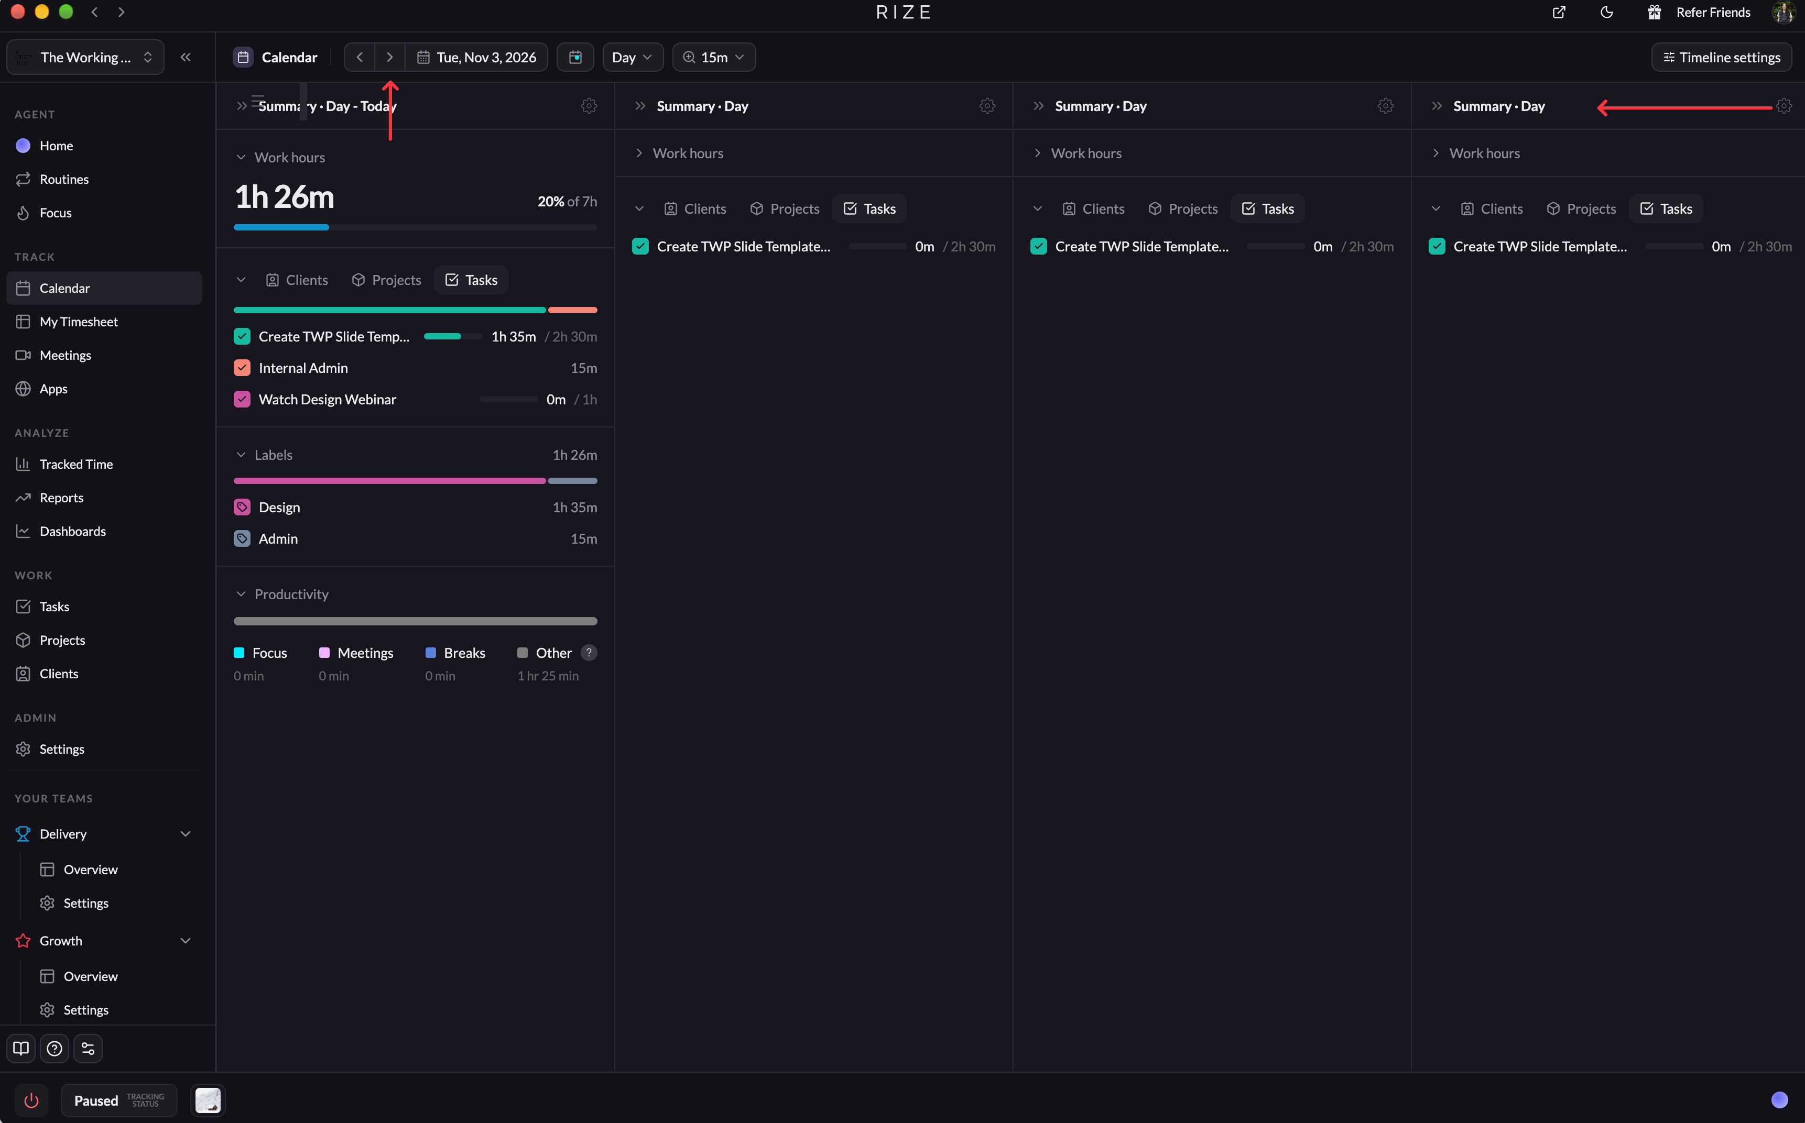Switch to Projects tab in Today panel
This screenshot has width=1805, height=1123.
click(386, 280)
